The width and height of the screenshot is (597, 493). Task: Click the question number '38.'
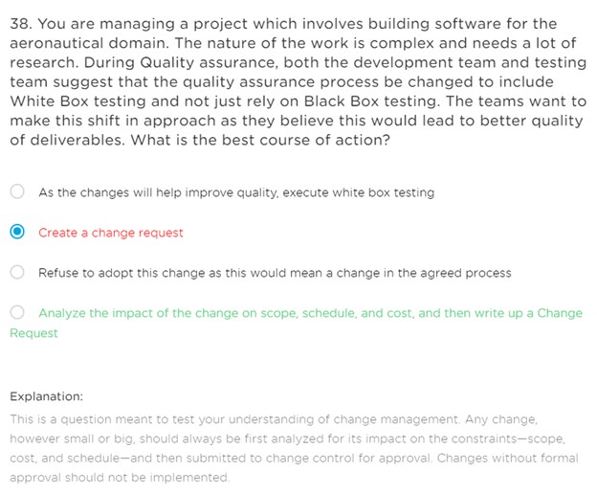21,24
